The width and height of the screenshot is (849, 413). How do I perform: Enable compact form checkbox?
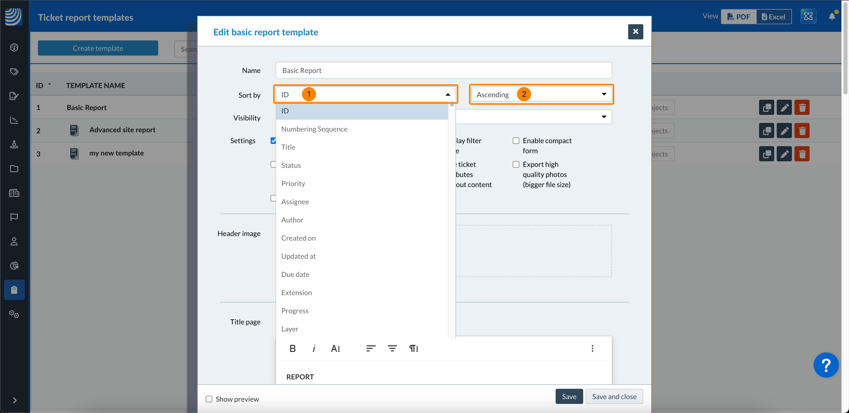pos(516,141)
